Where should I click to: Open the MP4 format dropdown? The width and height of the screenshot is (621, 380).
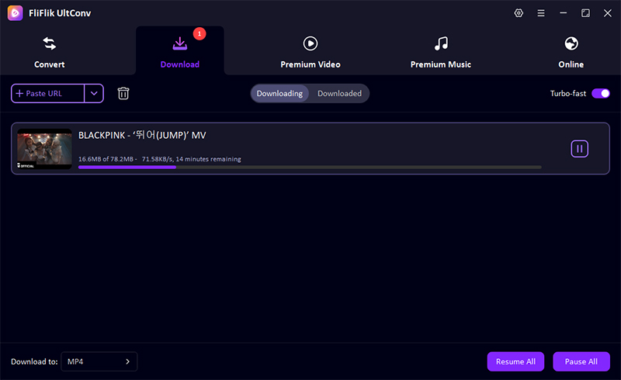tap(99, 361)
